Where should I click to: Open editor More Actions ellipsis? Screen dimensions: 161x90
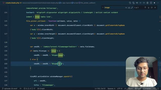158,3
